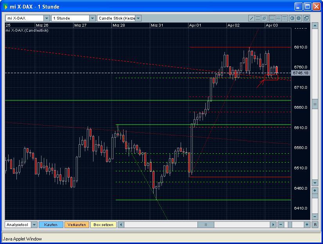Click the horizontal scrollbar right arrow
This screenshot has width=323, height=244.
click(273, 225)
